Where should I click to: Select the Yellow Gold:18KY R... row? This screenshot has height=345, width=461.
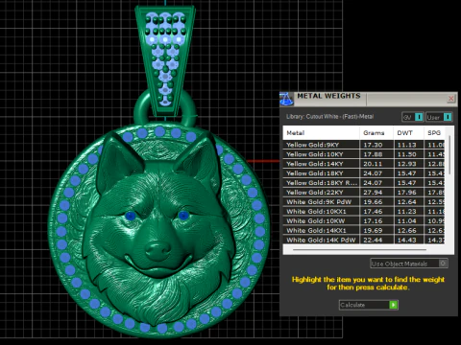(364, 183)
